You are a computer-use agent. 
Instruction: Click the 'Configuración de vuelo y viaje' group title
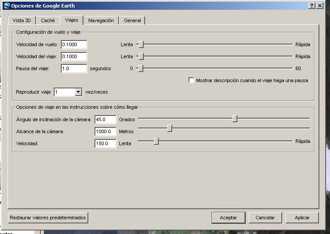(x=48, y=32)
